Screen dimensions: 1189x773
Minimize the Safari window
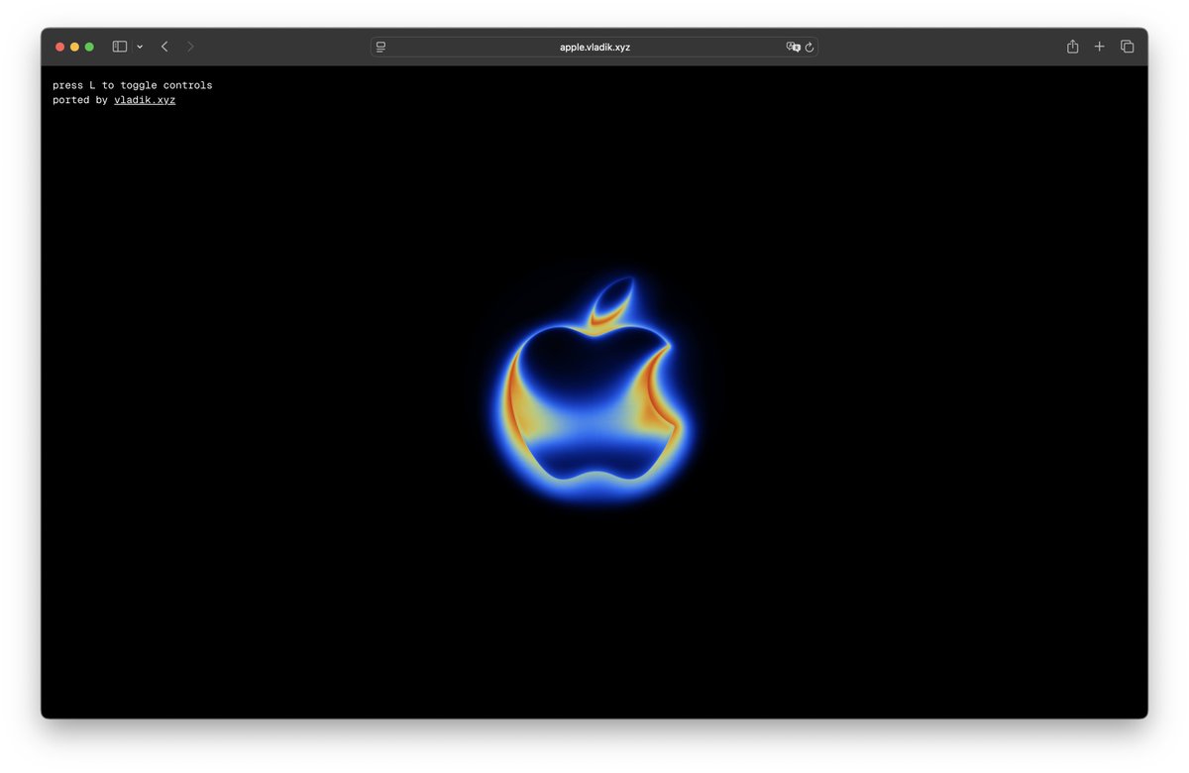pyautogui.click(x=74, y=47)
